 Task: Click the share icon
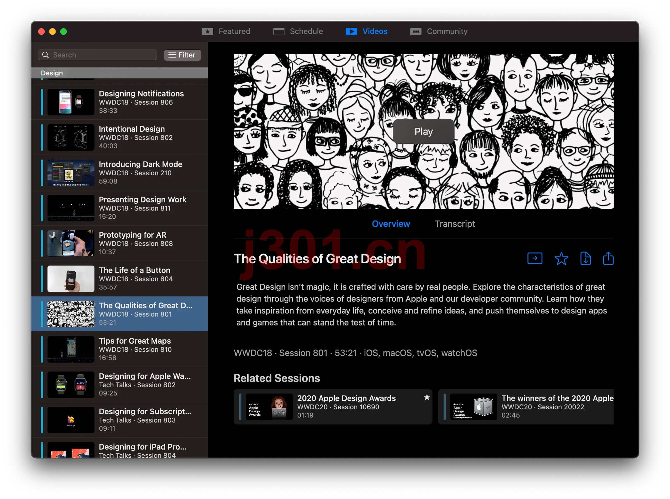point(608,259)
